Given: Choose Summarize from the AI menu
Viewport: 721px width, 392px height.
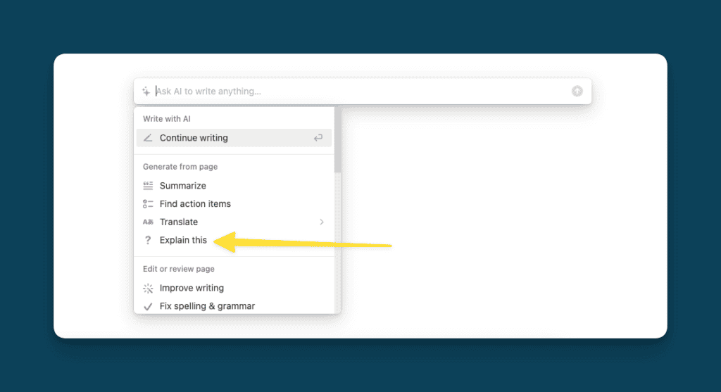Looking at the screenshot, I should (183, 186).
